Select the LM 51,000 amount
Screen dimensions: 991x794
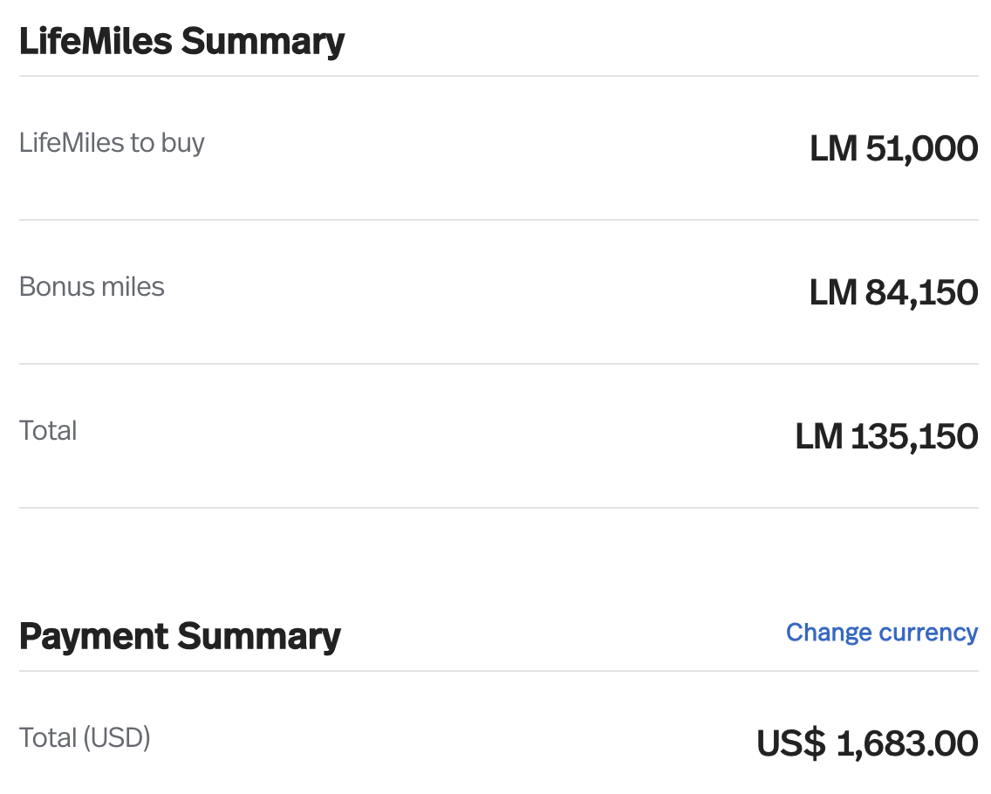(893, 149)
